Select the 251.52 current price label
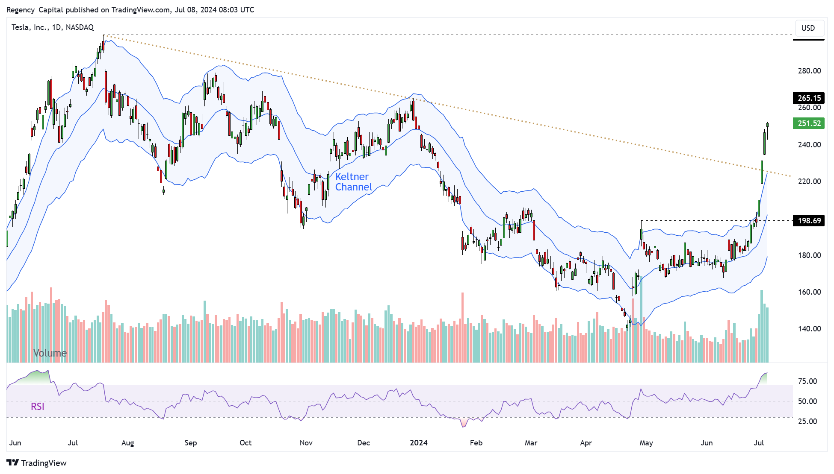834x474 pixels. pos(809,123)
